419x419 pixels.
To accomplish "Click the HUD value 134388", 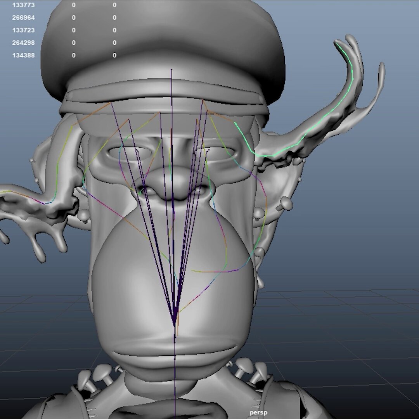I will [x=24, y=55].
